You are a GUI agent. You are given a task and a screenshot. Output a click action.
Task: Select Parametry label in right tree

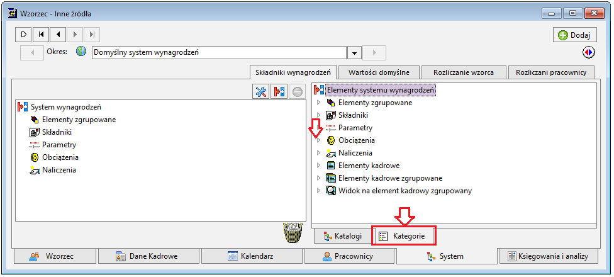(355, 128)
